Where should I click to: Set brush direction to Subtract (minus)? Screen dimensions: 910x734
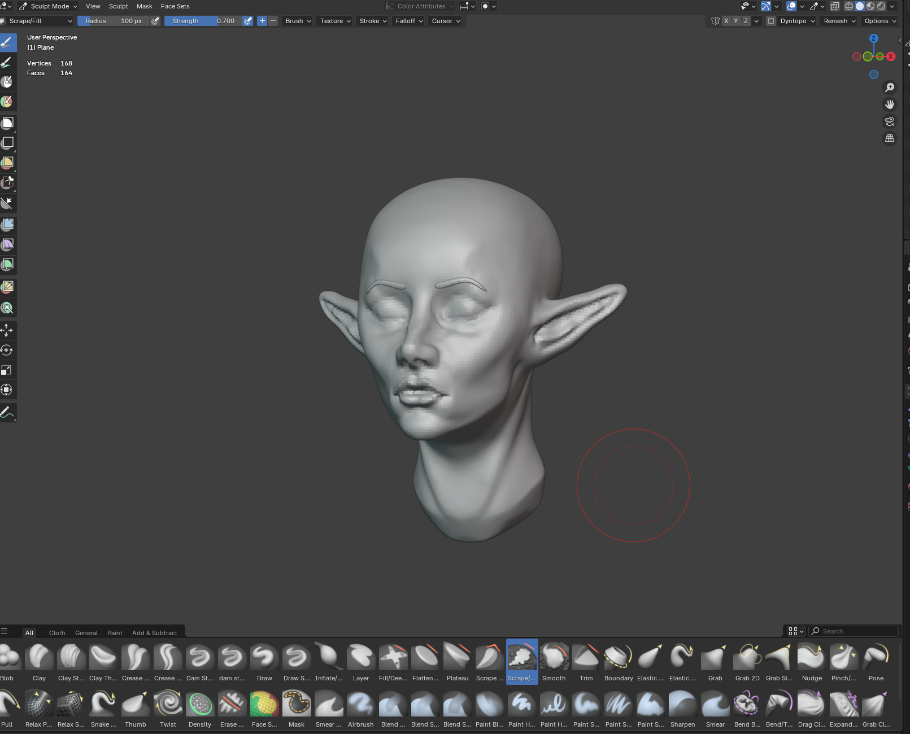(x=273, y=21)
